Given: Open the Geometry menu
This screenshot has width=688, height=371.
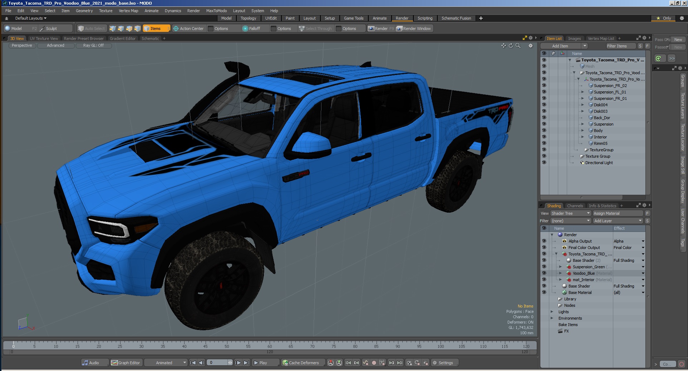Looking at the screenshot, I should tap(84, 11).
